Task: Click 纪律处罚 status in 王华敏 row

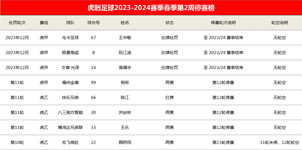Action: point(169,38)
